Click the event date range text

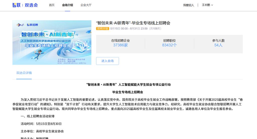click(x=136, y=29)
